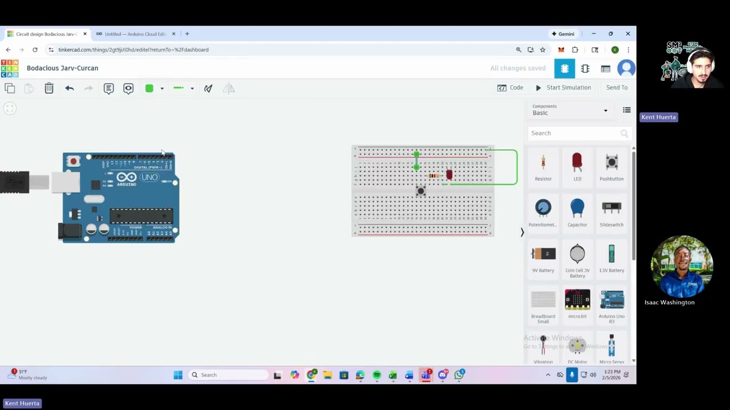Open File Explorer from taskbar
The width and height of the screenshot is (730, 410).
[x=327, y=375]
